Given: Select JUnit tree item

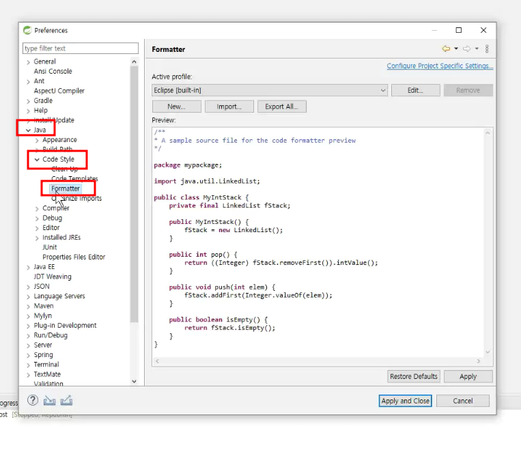Looking at the screenshot, I should (50, 247).
